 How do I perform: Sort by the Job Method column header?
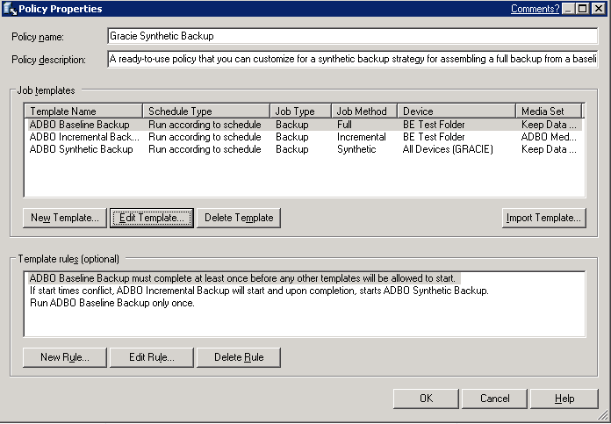364,111
